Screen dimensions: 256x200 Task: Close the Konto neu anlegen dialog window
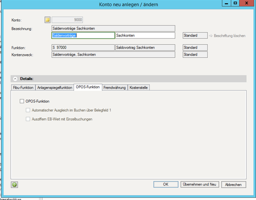click(x=246, y=4)
